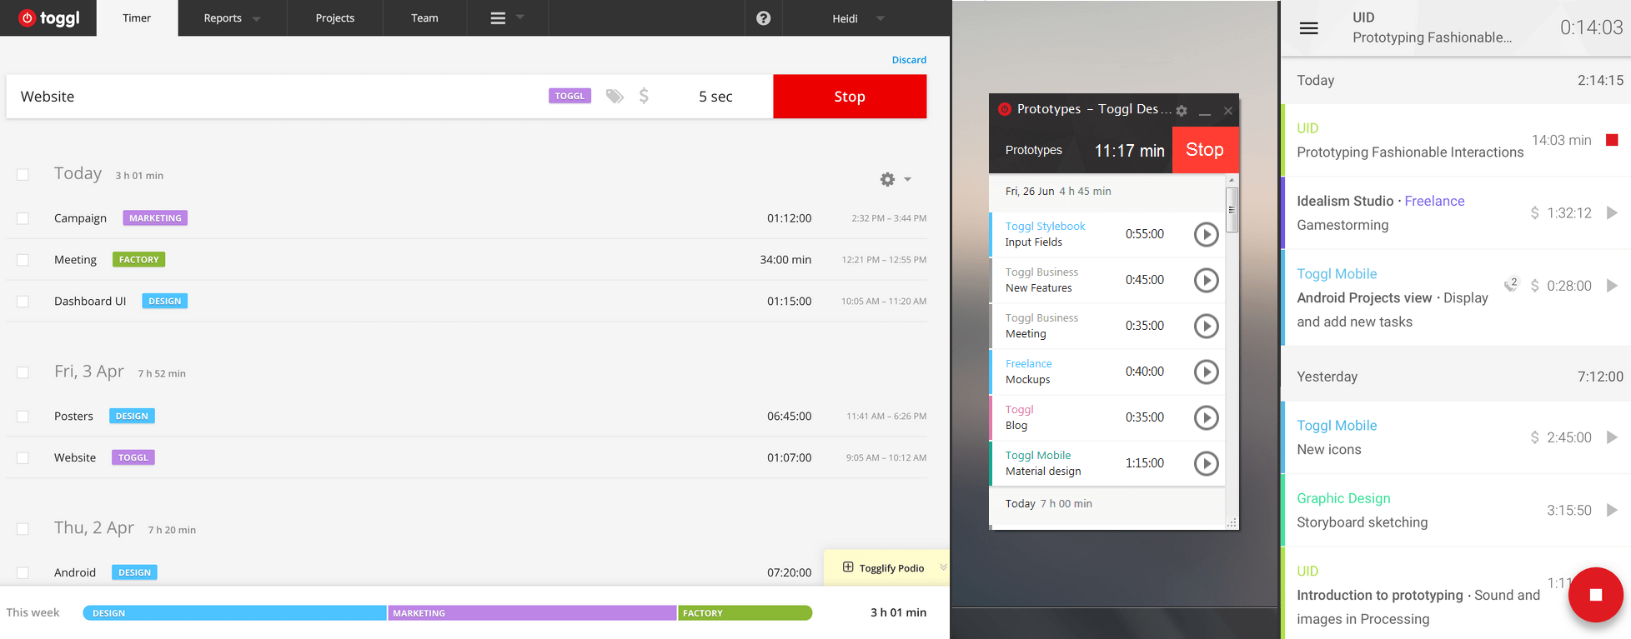Click the FACTORY segment of weekly bar
Image resolution: width=1631 pixels, height=639 pixels.
tap(745, 613)
